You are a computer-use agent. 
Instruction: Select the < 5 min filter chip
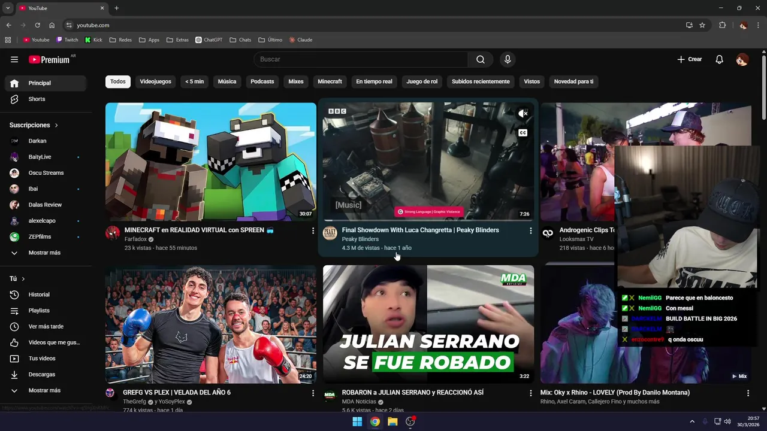pos(194,81)
